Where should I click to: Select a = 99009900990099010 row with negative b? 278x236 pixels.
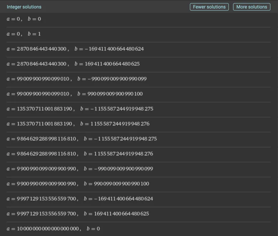pyautogui.click(x=76, y=79)
